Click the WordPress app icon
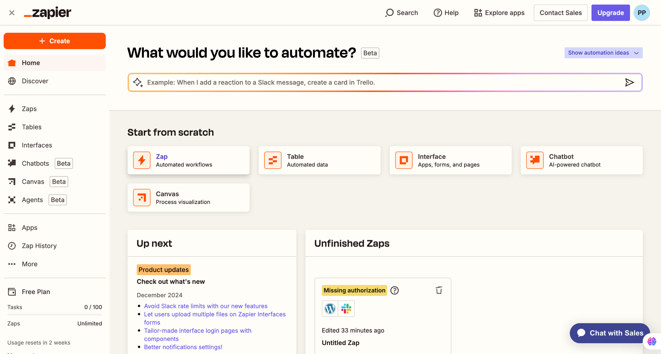 [x=330, y=308]
